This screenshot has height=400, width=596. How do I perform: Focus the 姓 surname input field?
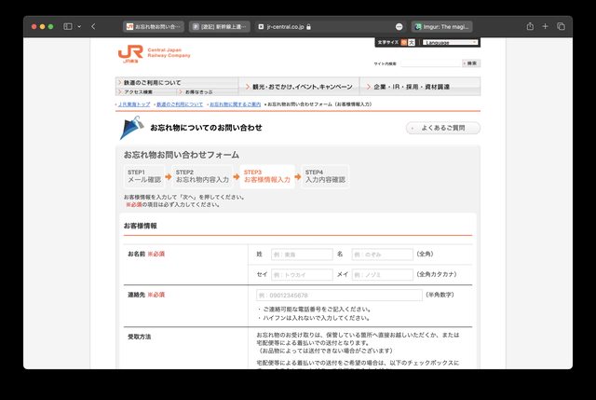(x=301, y=254)
